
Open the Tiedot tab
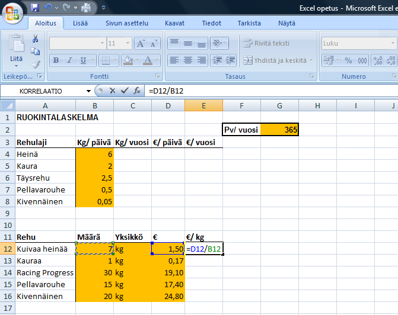point(211,23)
